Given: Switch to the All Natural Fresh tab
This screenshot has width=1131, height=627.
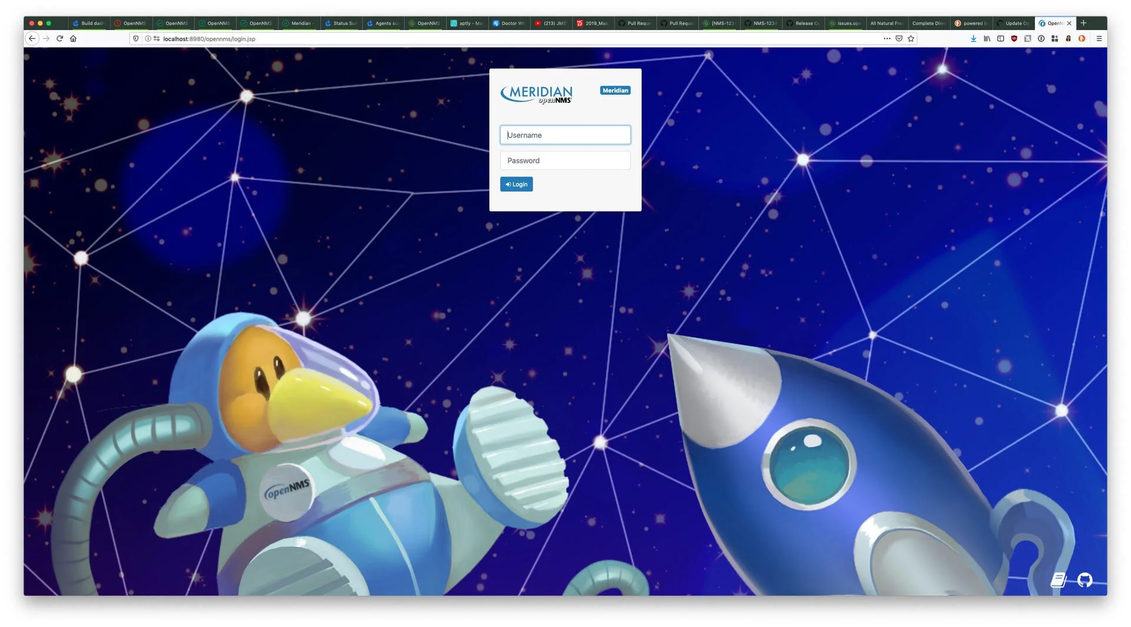Looking at the screenshot, I should pyautogui.click(x=887, y=23).
